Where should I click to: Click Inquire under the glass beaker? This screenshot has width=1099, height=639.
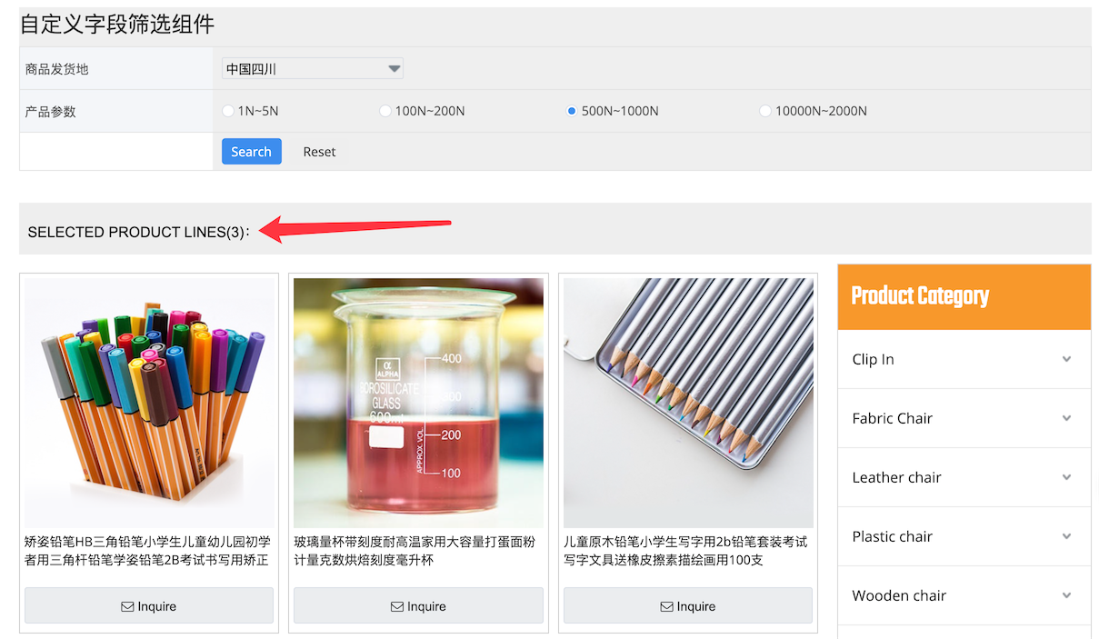pyautogui.click(x=418, y=606)
